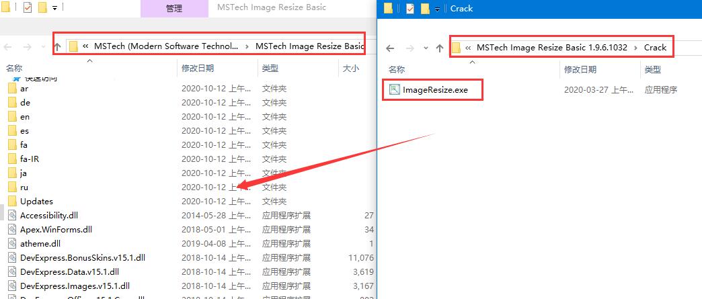Click the 3,619 size value

click(363, 271)
